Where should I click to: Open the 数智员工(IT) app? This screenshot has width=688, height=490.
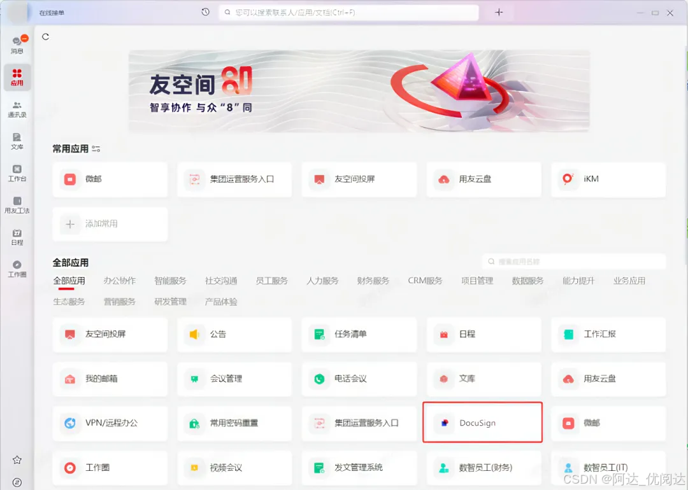(x=608, y=468)
